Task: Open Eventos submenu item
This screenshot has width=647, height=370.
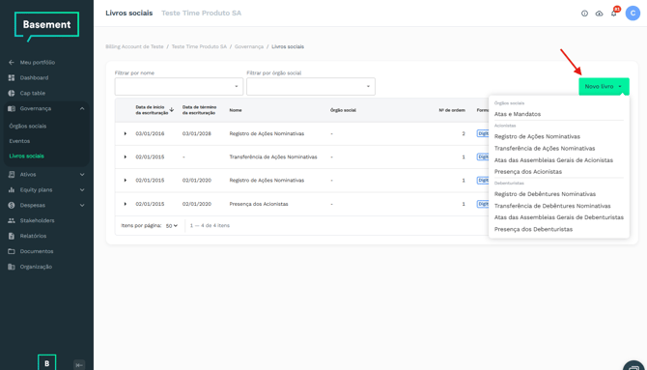Action: 19,141
